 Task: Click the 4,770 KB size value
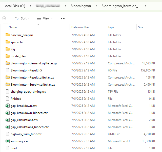click(x=149, y=134)
